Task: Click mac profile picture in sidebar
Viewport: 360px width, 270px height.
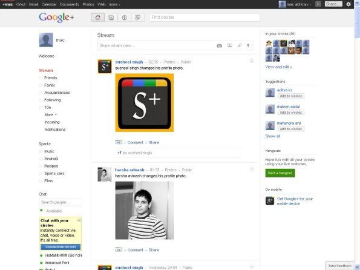Action: click(46, 40)
